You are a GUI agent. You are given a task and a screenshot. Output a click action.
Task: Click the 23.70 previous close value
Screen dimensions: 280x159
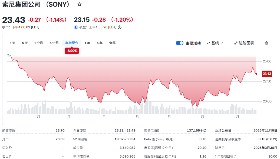pos(60,130)
